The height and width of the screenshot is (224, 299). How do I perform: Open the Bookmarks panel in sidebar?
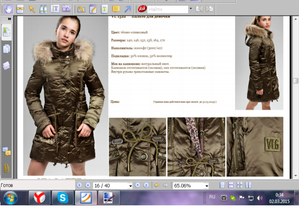[7, 32]
